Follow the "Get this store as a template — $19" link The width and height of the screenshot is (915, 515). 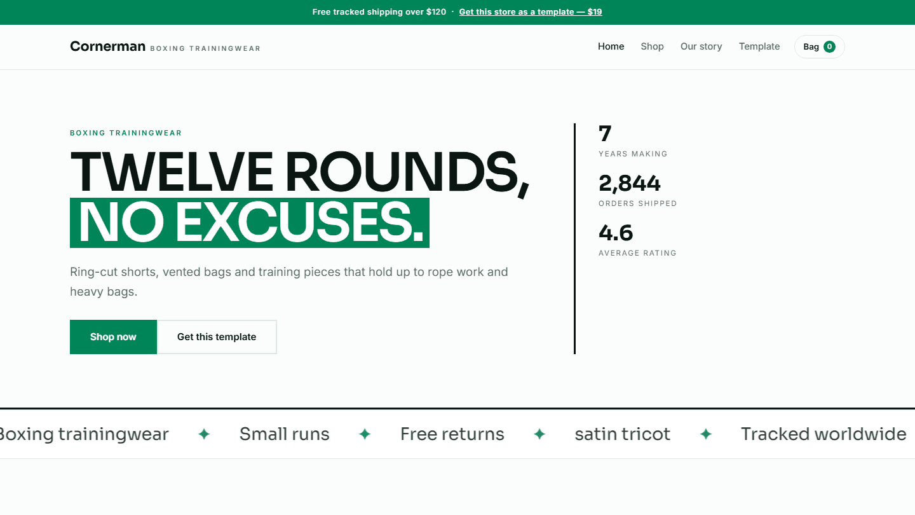[531, 12]
